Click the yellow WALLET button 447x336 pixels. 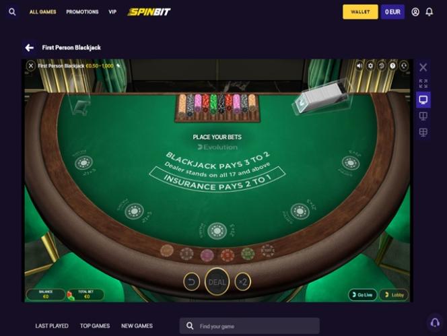(x=360, y=12)
